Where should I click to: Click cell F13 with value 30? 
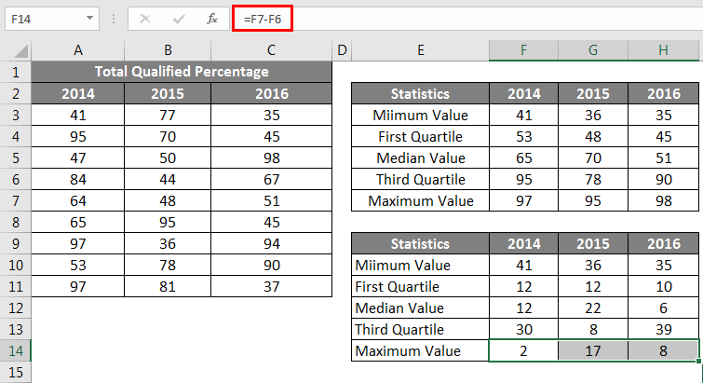coord(523,330)
